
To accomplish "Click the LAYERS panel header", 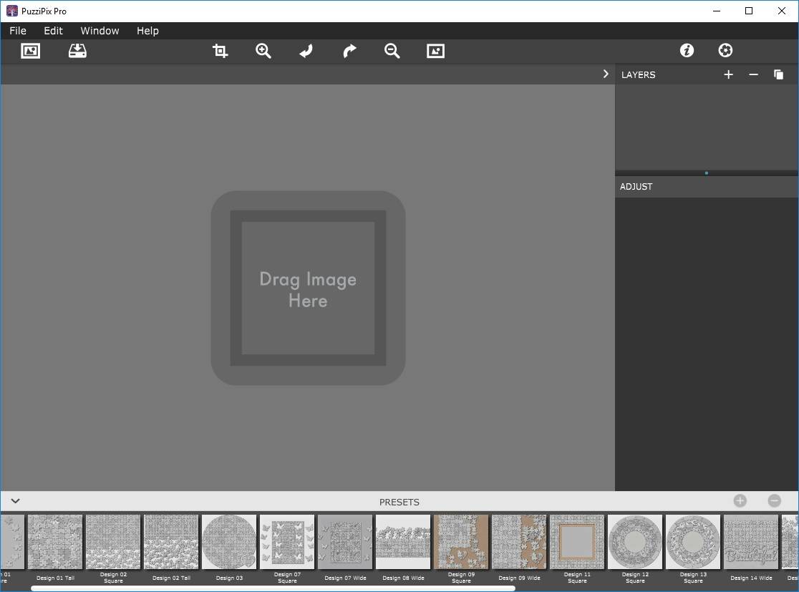I will pos(639,75).
